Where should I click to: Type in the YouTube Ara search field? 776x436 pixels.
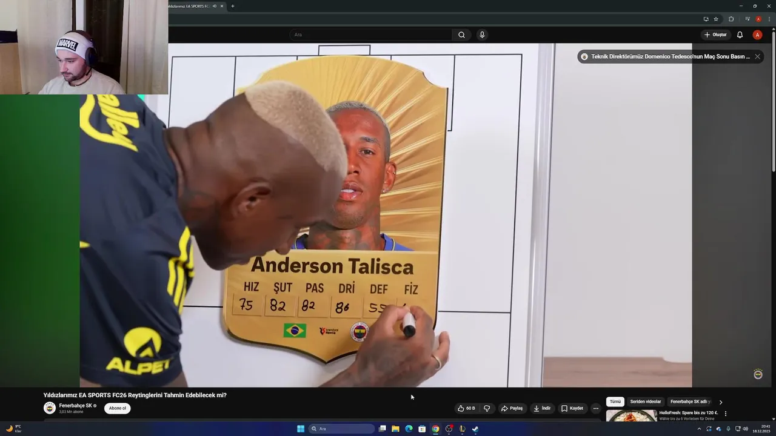(x=371, y=35)
